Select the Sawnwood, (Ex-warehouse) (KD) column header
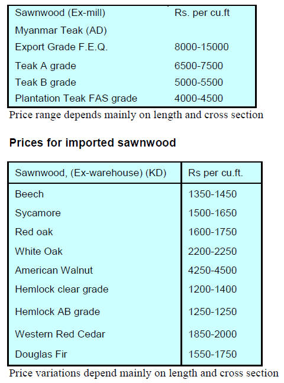Screen dimensions: 284x383 coord(91,173)
